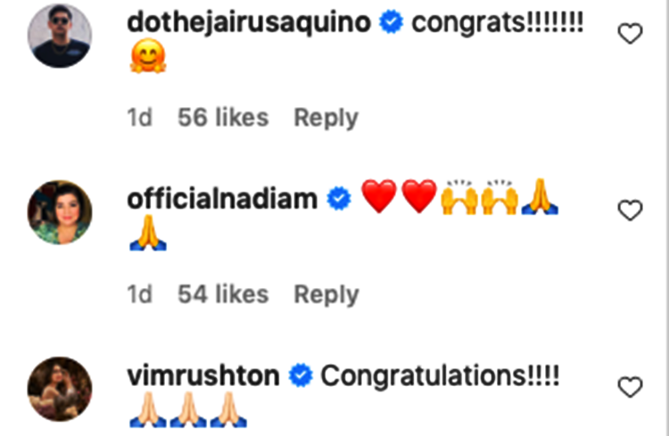Click verified badge next to dothejairusaquino
669x436 pixels.
392,22
